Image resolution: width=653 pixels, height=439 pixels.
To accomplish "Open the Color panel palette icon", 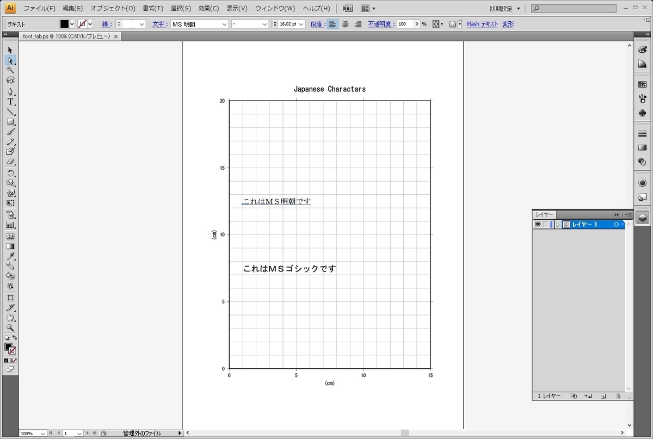I will coord(642,50).
